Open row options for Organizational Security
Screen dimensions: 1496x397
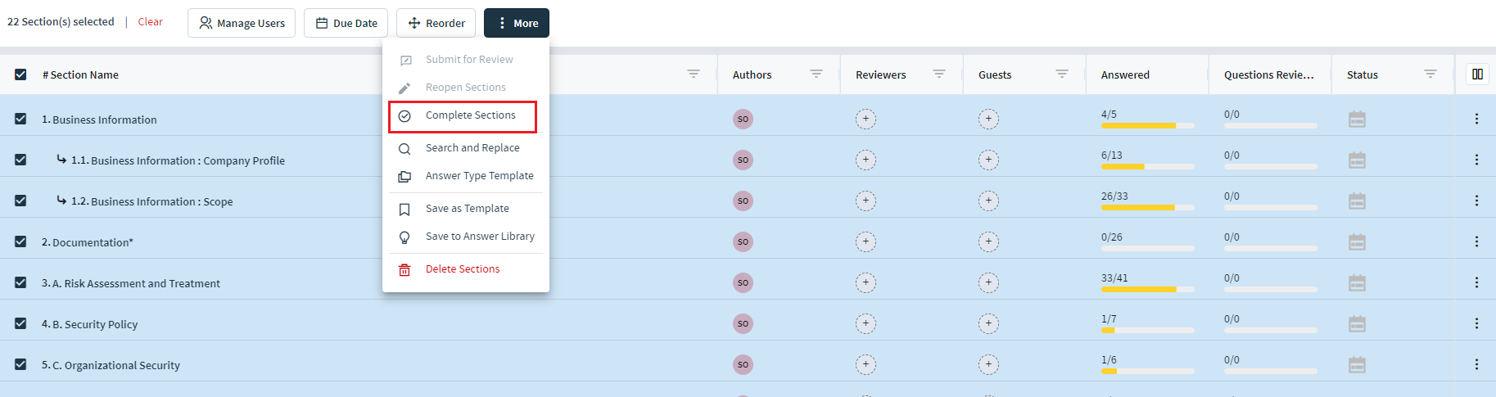pos(1476,364)
